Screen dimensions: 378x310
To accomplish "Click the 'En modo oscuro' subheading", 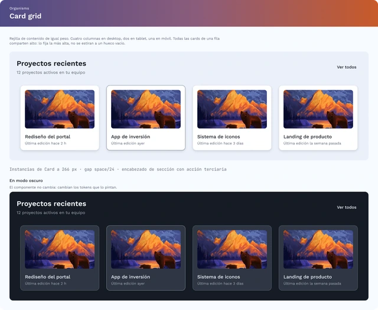I will coord(26,180).
